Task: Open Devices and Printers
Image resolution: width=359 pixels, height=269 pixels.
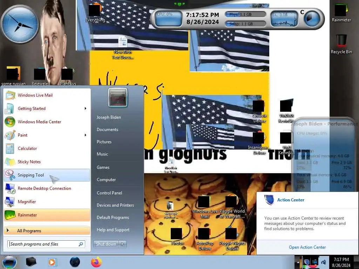Action: point(115,205)
